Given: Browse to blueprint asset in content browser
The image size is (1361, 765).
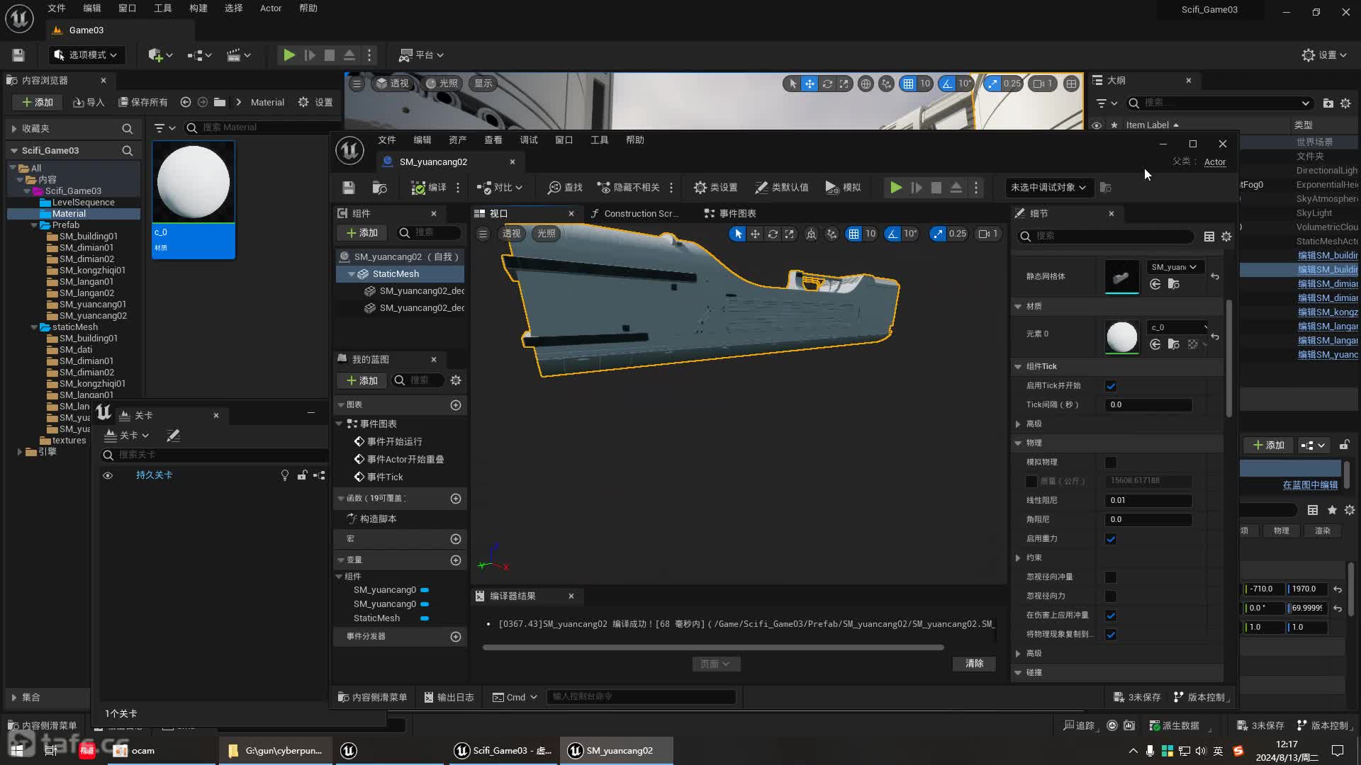Looking at the screenshot, I should click(x=379, y=188).
